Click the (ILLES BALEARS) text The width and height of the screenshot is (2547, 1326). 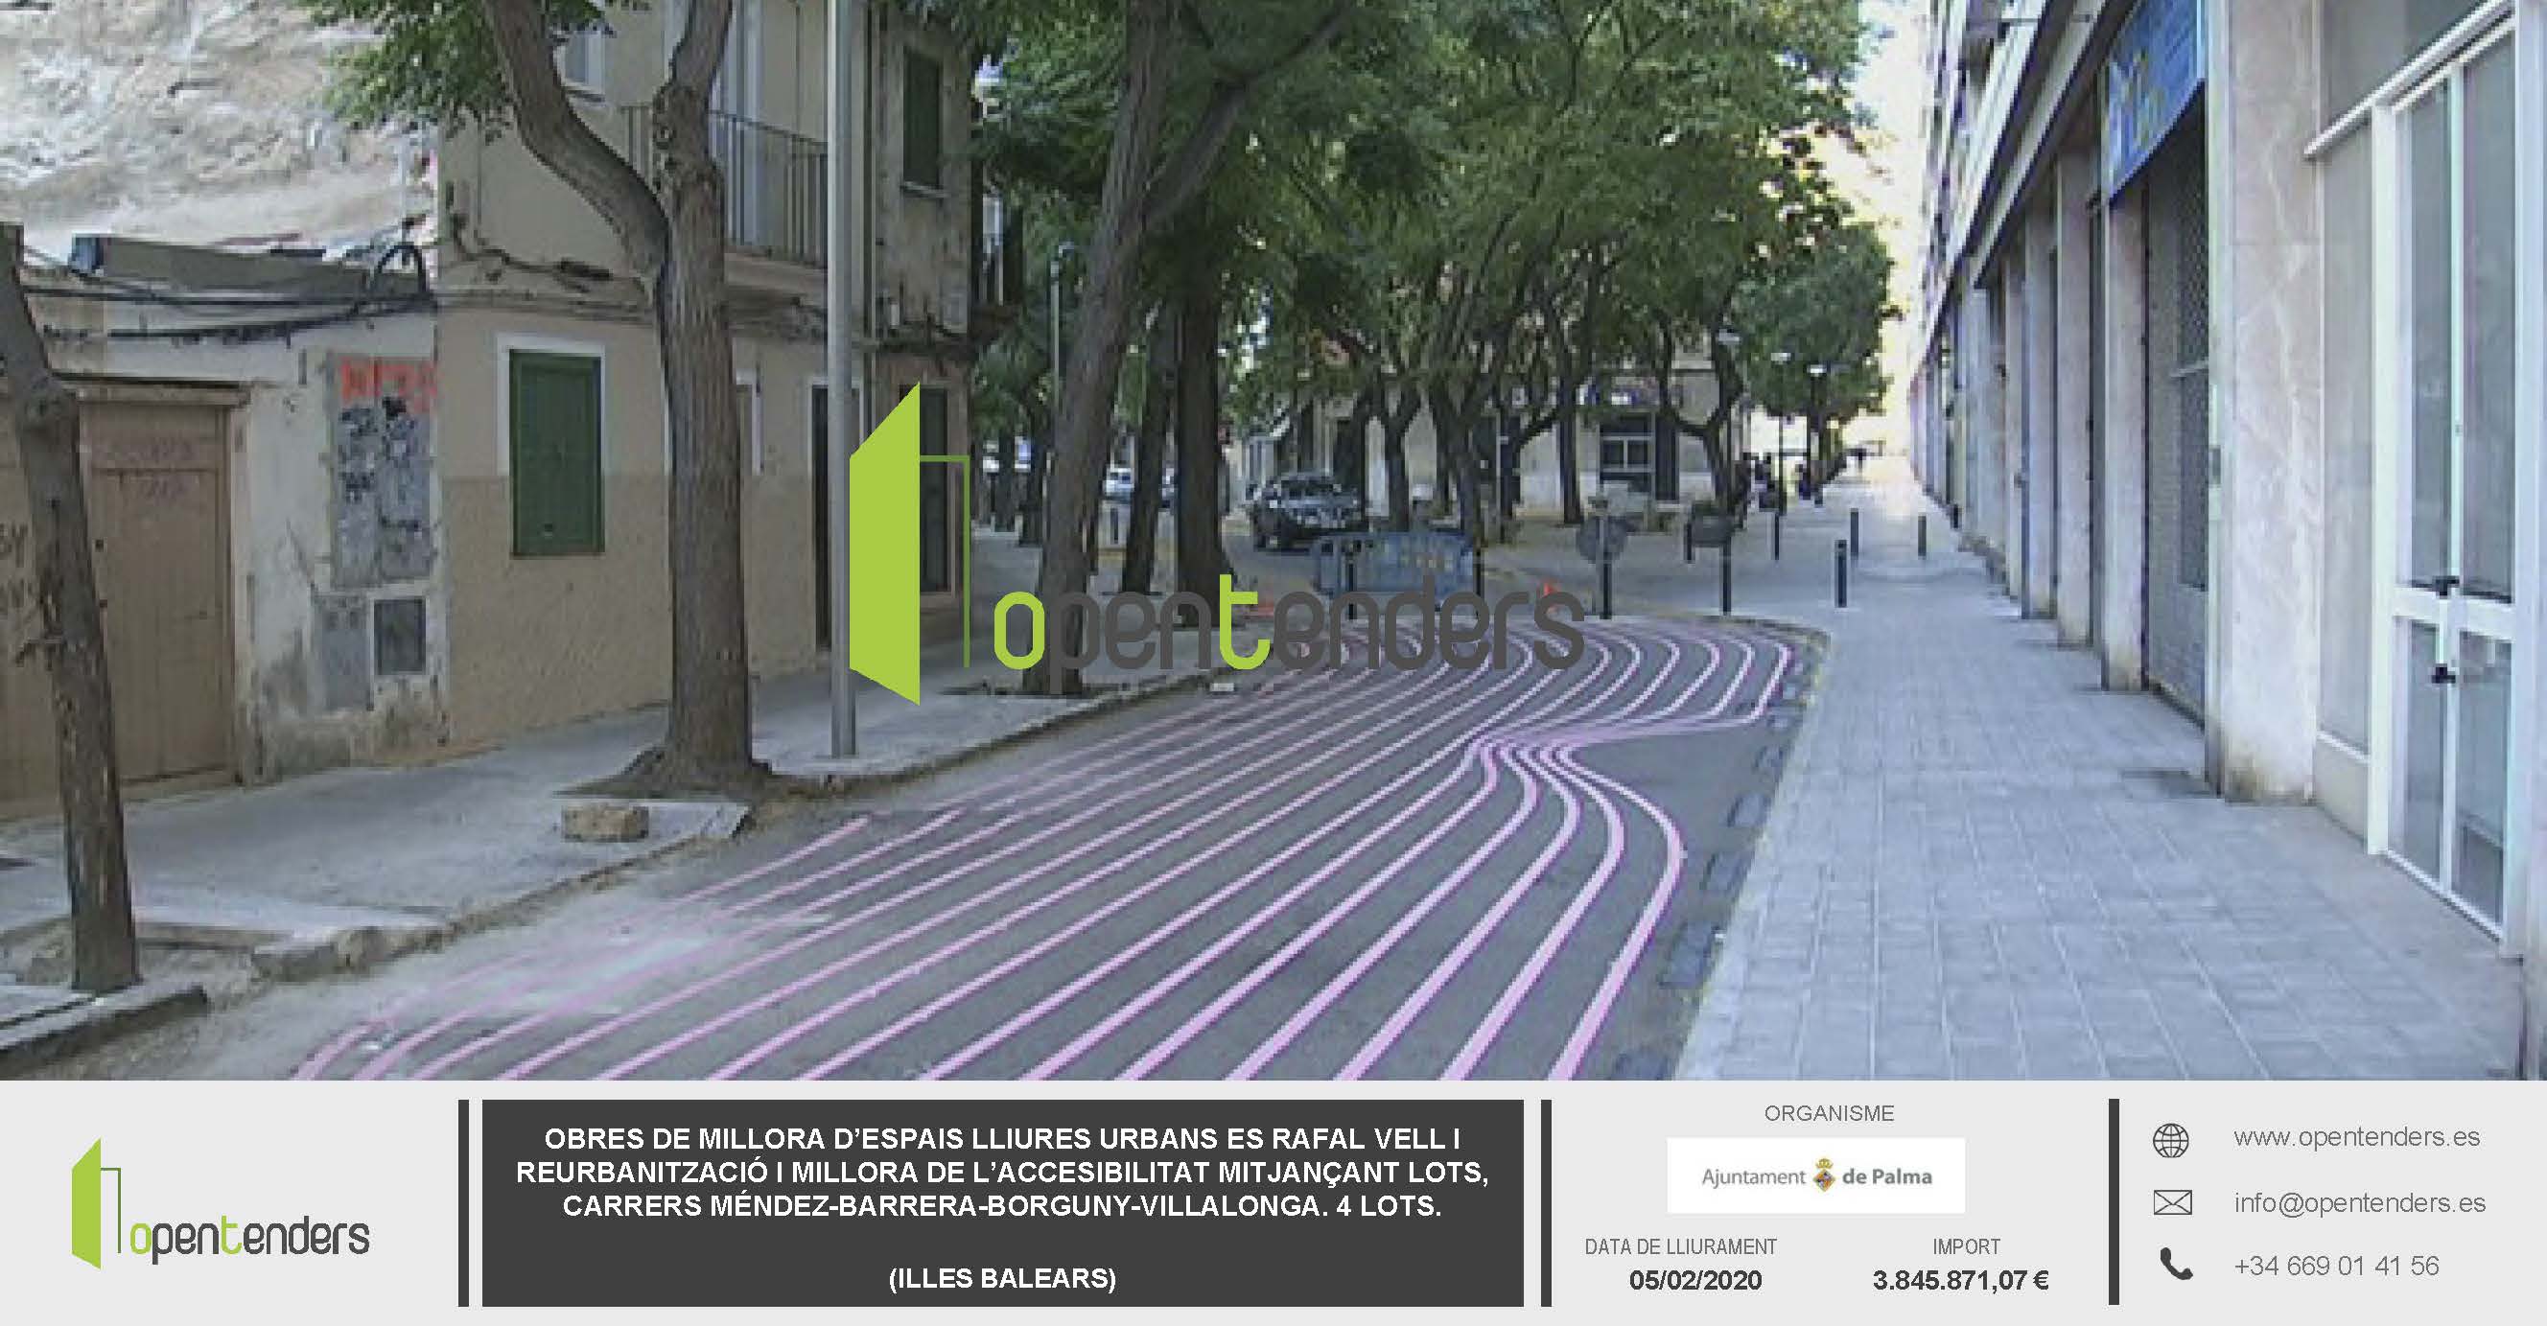(1002, 1278)
